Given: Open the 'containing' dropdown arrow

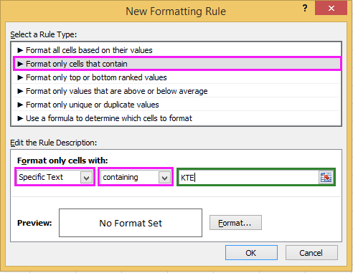Looking at the screenshot, I should point(164,178).
